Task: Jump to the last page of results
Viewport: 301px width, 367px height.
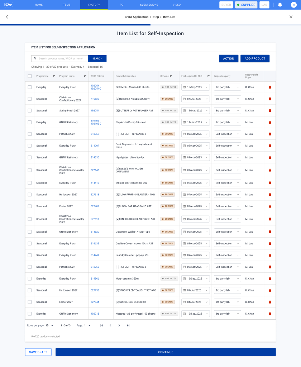Action: (128, 325)
